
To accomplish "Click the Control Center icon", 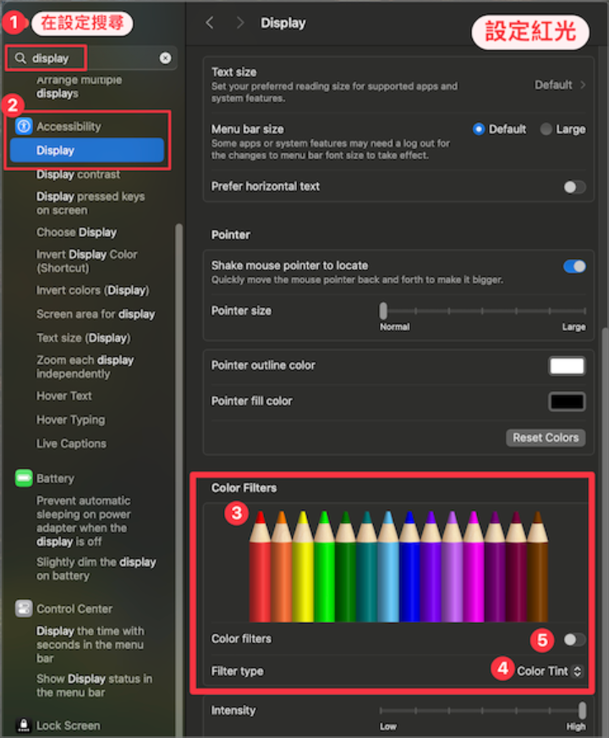I will coord(24,609).
